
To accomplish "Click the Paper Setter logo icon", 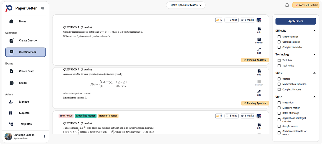I will (9, 8).
